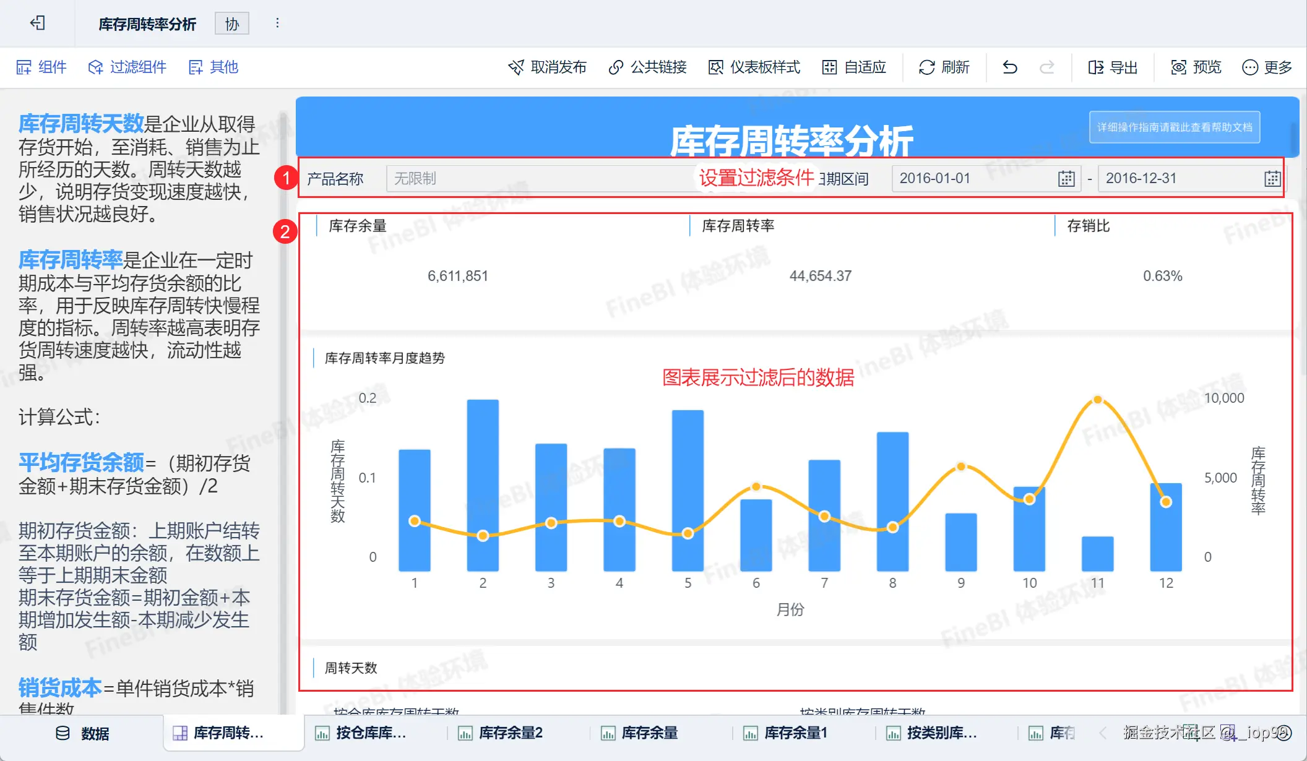Open the three-dot menu beside the title

(277, 24)
